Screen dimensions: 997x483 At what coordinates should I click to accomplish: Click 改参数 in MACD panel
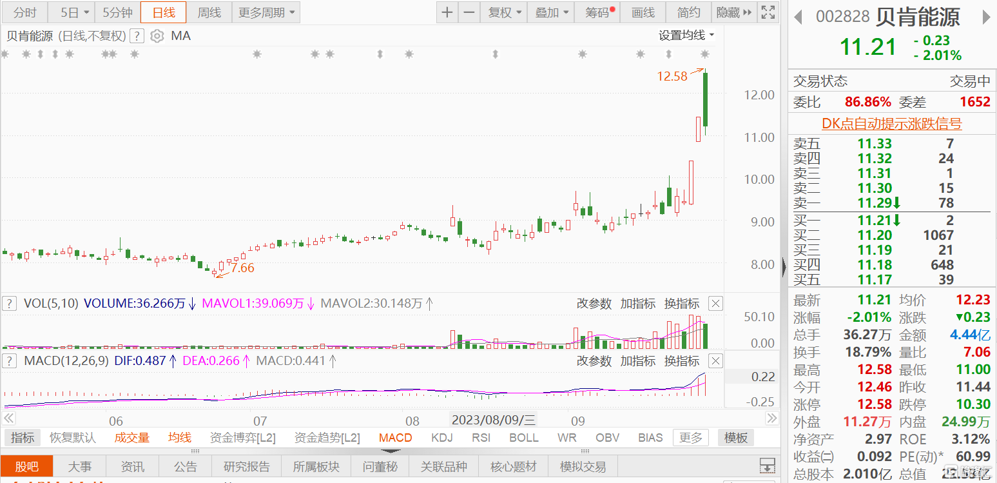(594, 361)
